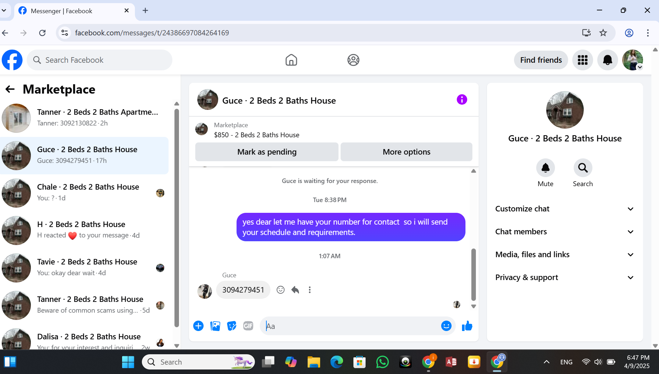Open Chrome profile icon
This screenshot has width=659, height=374.
(629, 33)
